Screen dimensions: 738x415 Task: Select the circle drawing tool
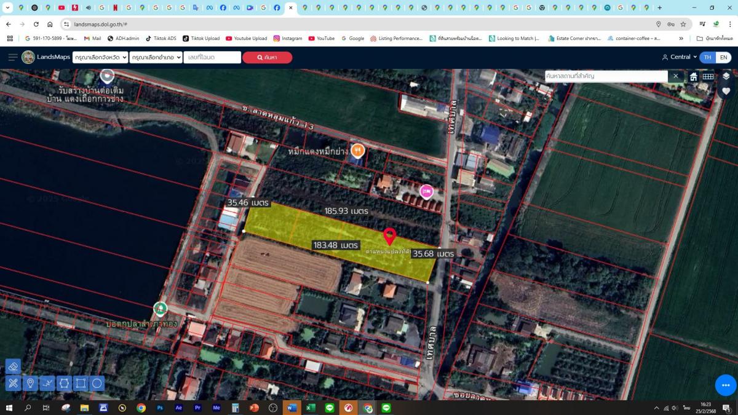click(97, 384)
